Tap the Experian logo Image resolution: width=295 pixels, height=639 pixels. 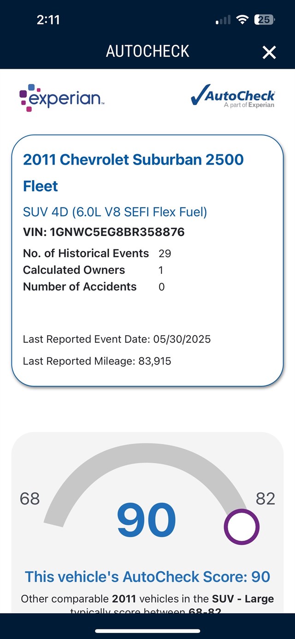(62, 98)
